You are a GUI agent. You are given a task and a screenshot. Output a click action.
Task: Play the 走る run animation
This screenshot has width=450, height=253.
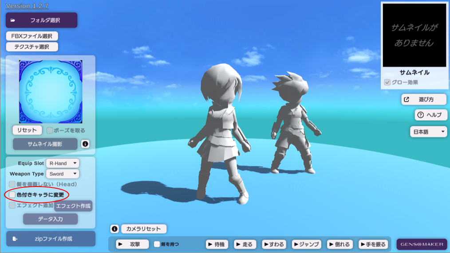[x=244, y=244]
